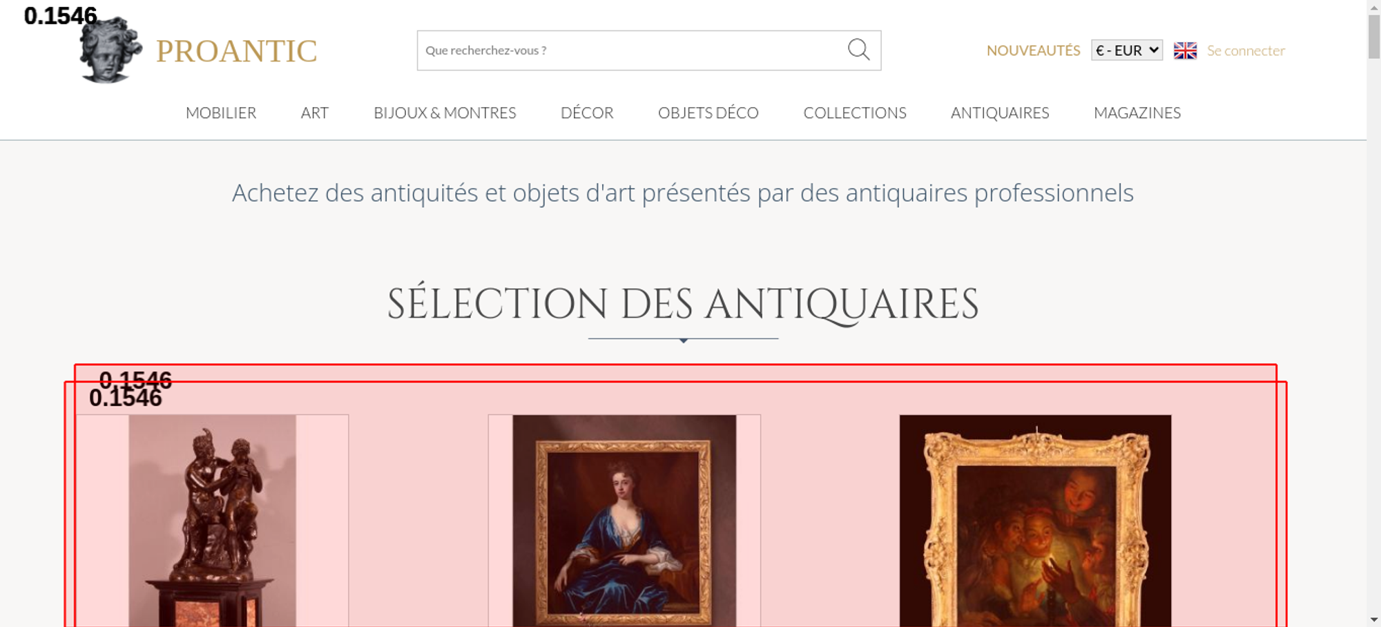Switch language via UK flag icon
Screen dimensions: 1381x627
(x=1185, y=50)
